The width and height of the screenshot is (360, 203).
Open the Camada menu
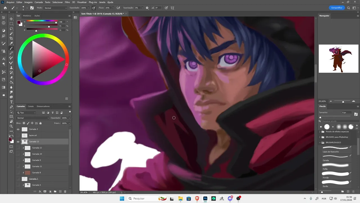click(x=39, y=2)
